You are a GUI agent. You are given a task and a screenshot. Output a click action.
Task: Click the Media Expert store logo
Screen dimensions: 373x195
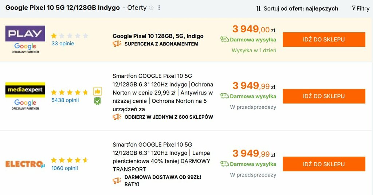[x=25, y=90]
